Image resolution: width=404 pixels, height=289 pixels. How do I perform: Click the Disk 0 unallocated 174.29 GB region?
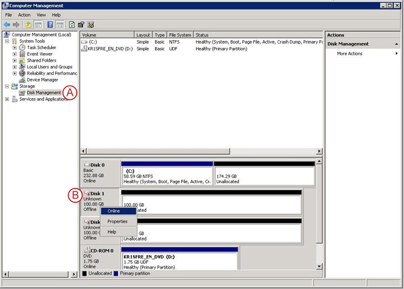(263, 176)
